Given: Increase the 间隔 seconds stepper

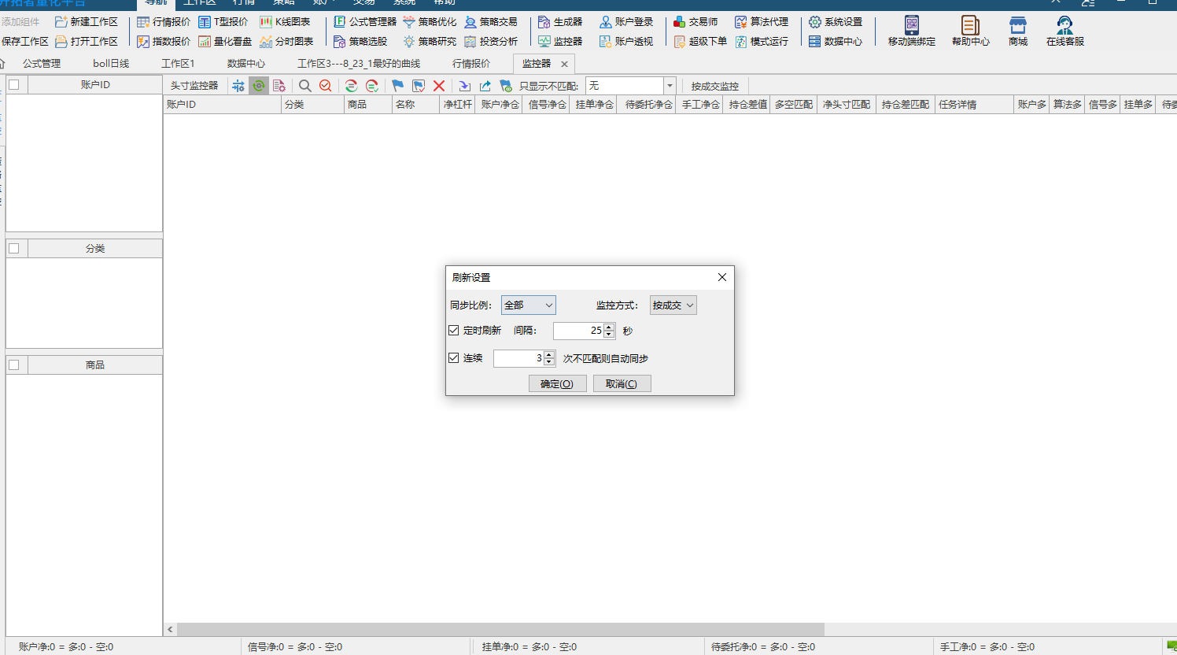Looking at the screenshot, I should (609, 327).
